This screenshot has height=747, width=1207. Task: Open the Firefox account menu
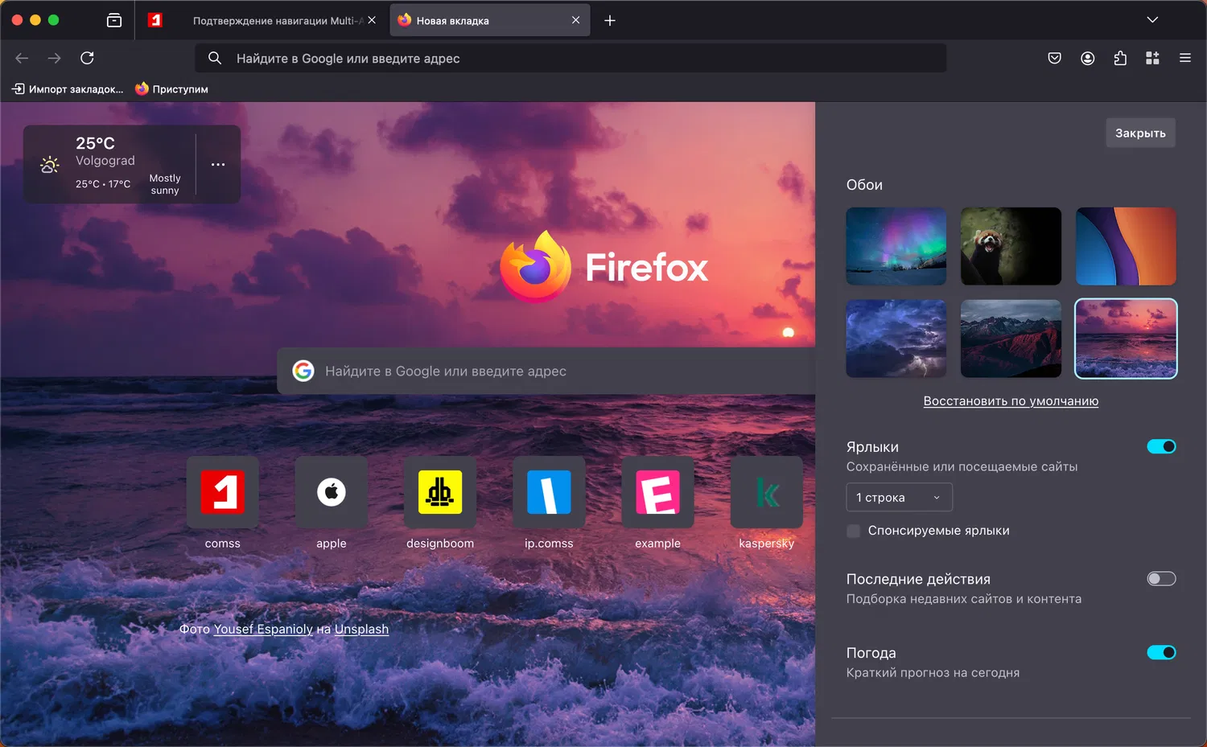pyautogui.click(x=1087, y=58)
